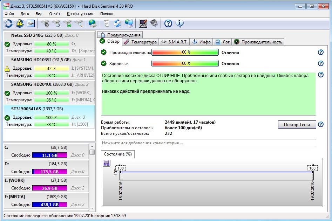The height and width of the screenshot is (221, 332).
Task: Open the Отчёт menu
Action: (x=55, y=14)
